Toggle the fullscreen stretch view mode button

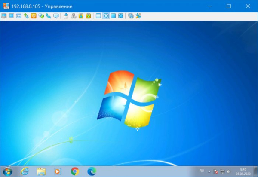click(x=106, y=16)
